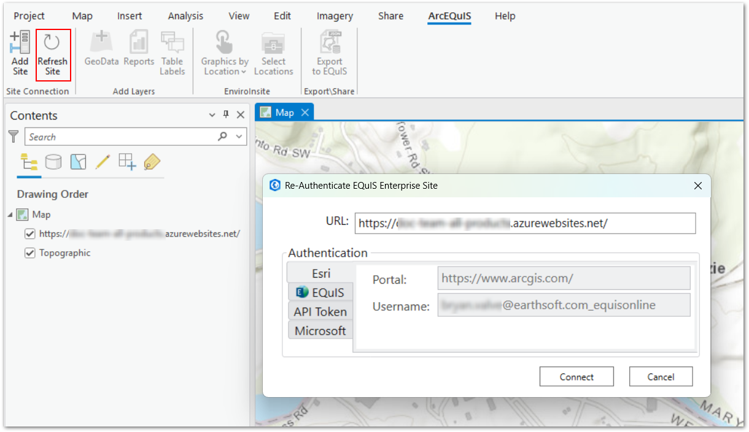This screenshot has height=432, width=749.
Task: Switch to the Imagery ribbon tab
Action: 335,16
